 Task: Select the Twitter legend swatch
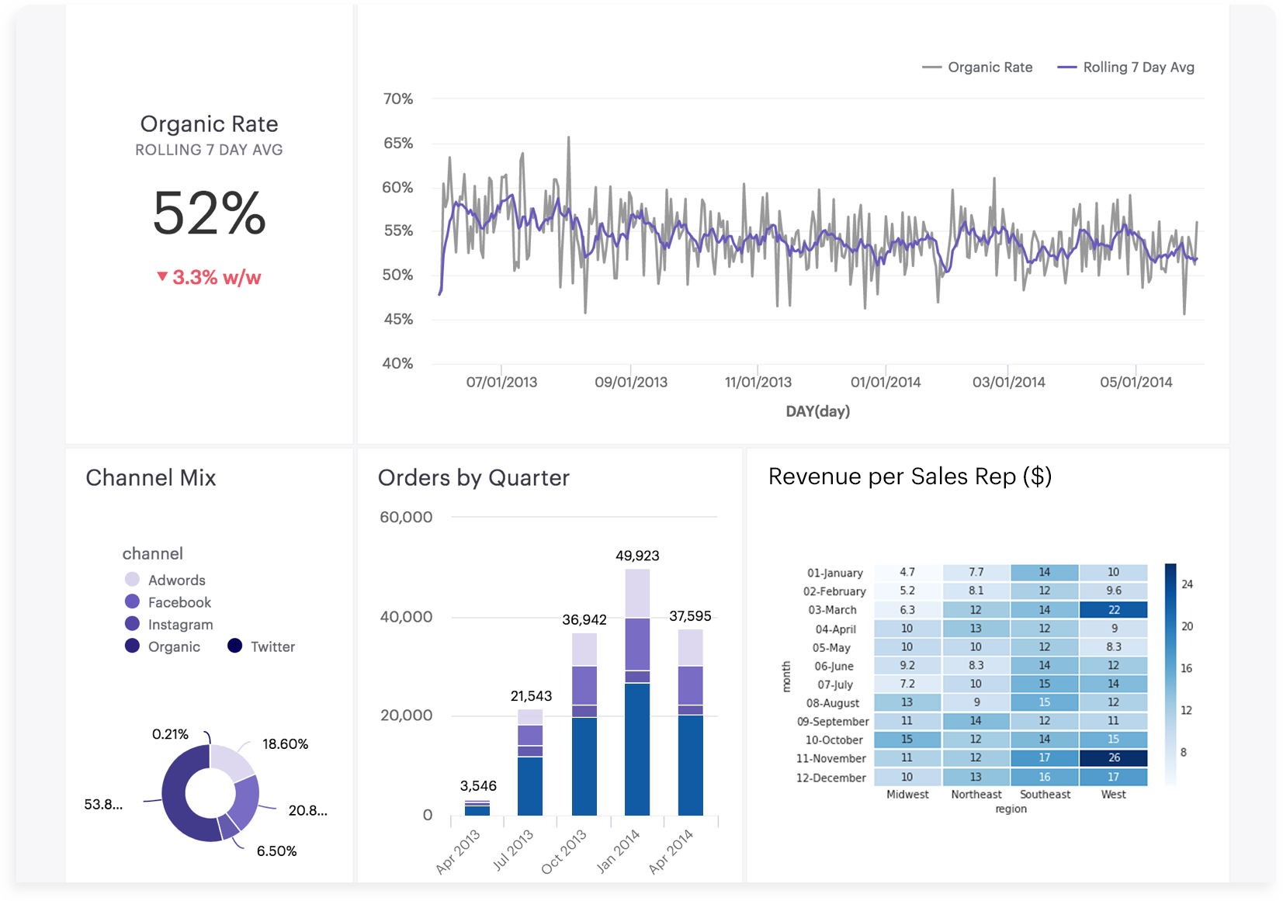pos(234,646)
